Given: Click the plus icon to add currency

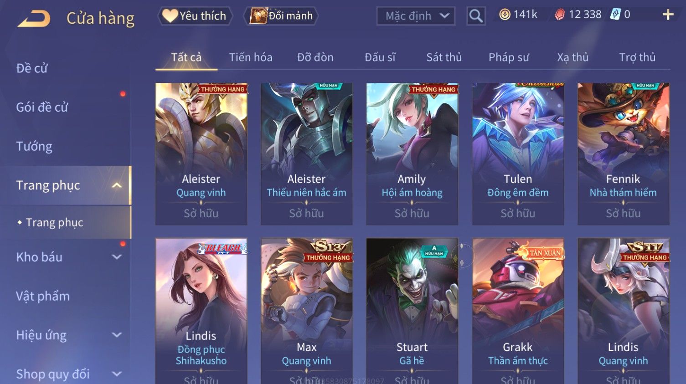Looking at the screenshot, I should (668, 15).
